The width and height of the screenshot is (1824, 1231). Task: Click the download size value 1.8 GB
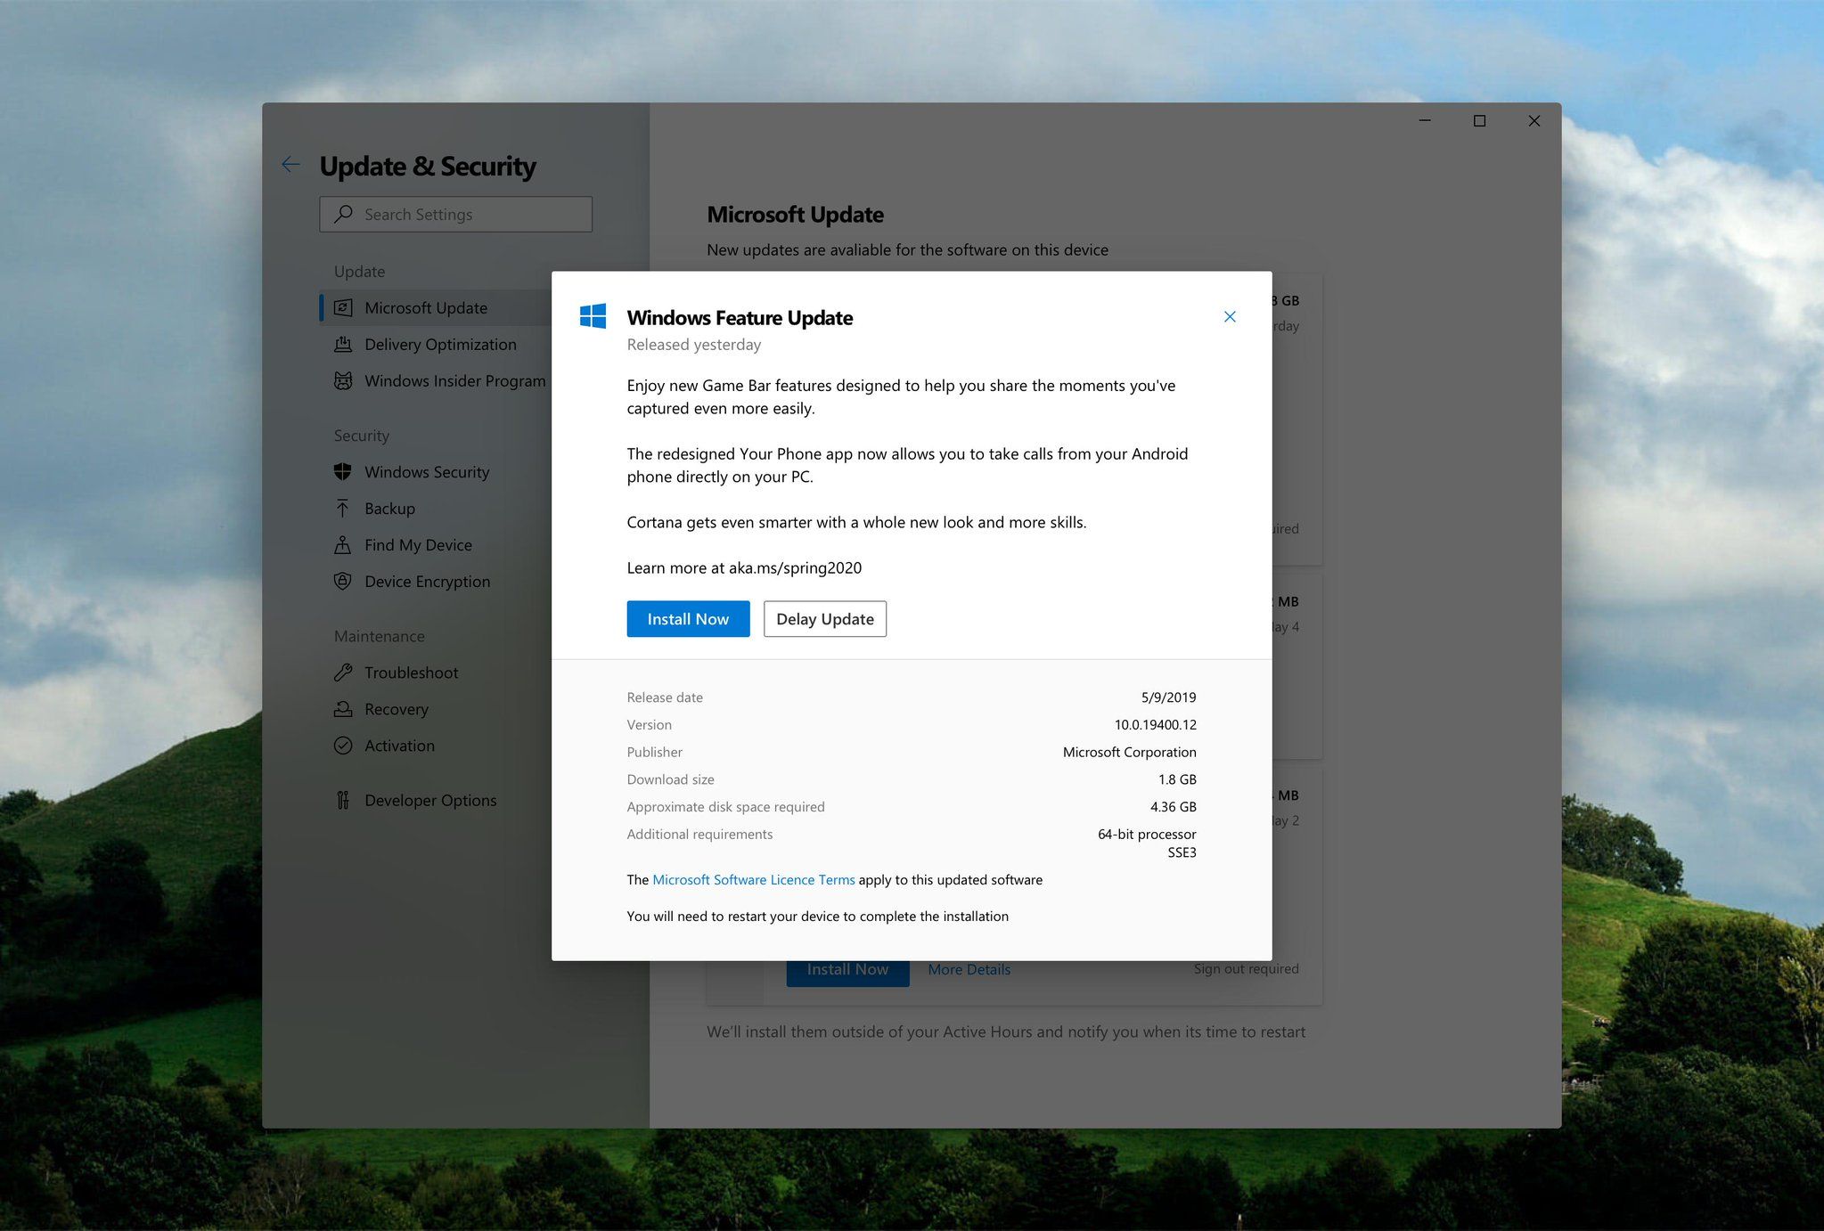tap(1177, 779)
